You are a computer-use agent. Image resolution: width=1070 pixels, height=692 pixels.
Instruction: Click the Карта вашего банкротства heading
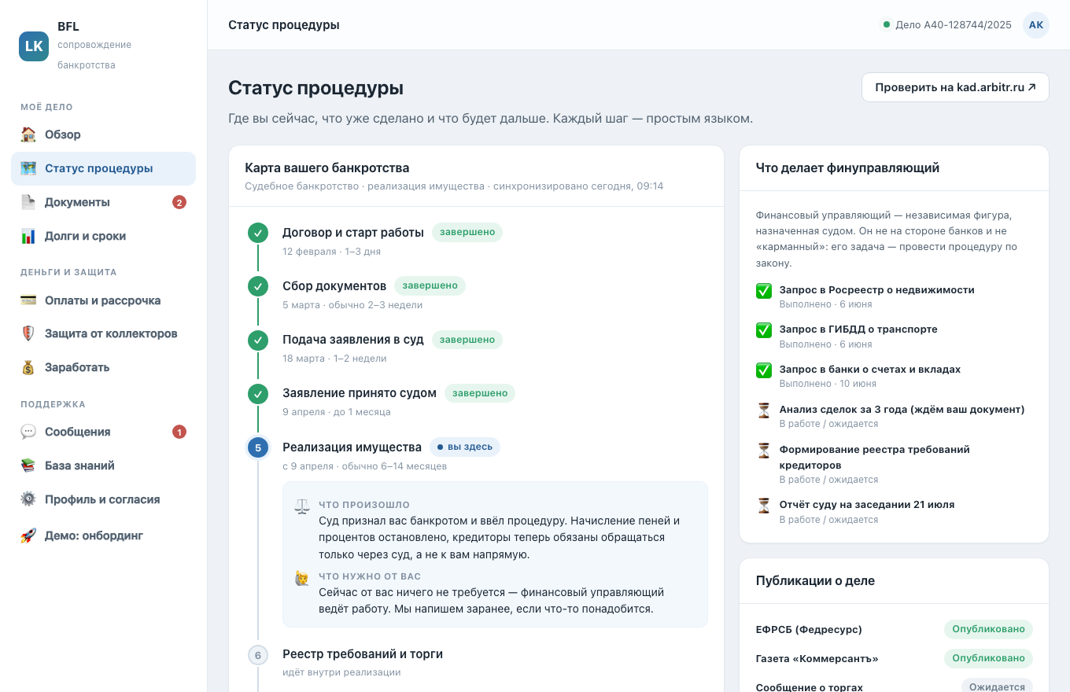pos(327,168)
